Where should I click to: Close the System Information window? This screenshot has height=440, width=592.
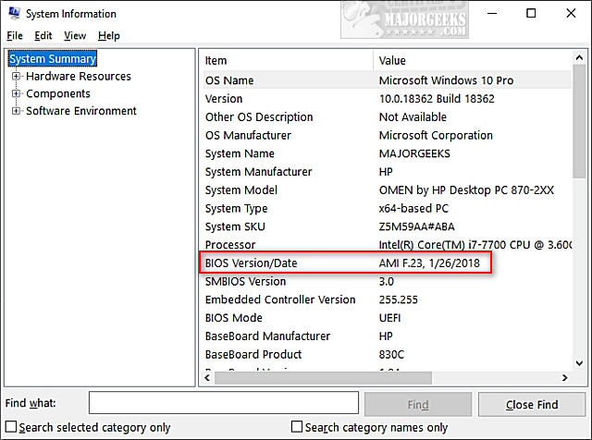pos(571,13)
